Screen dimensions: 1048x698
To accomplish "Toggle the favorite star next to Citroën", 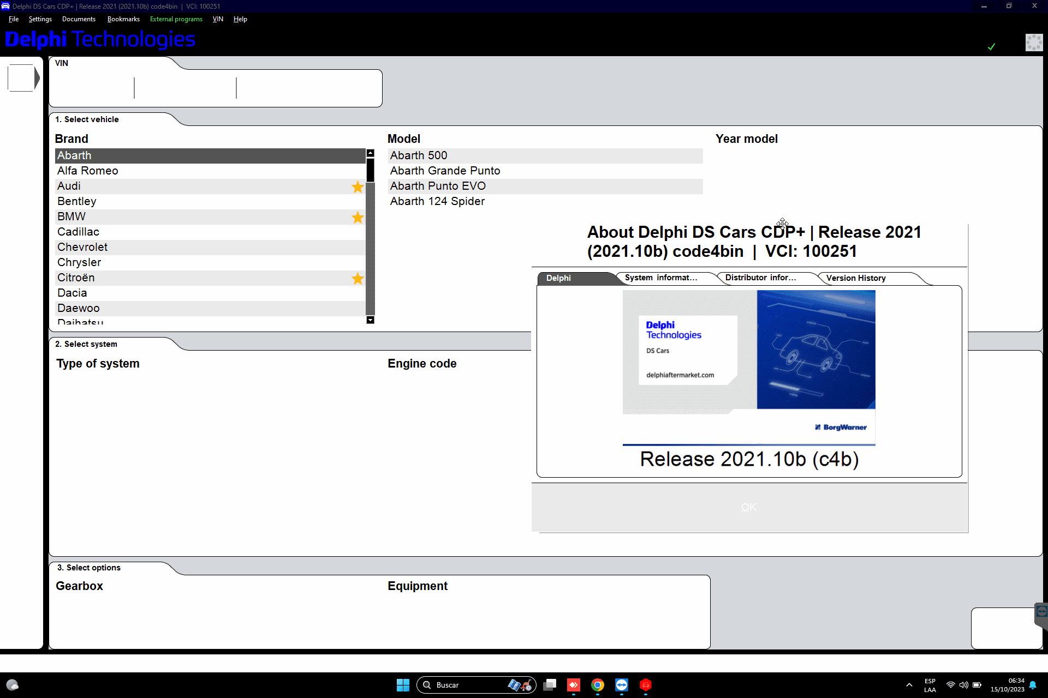I will click(358, 279).
